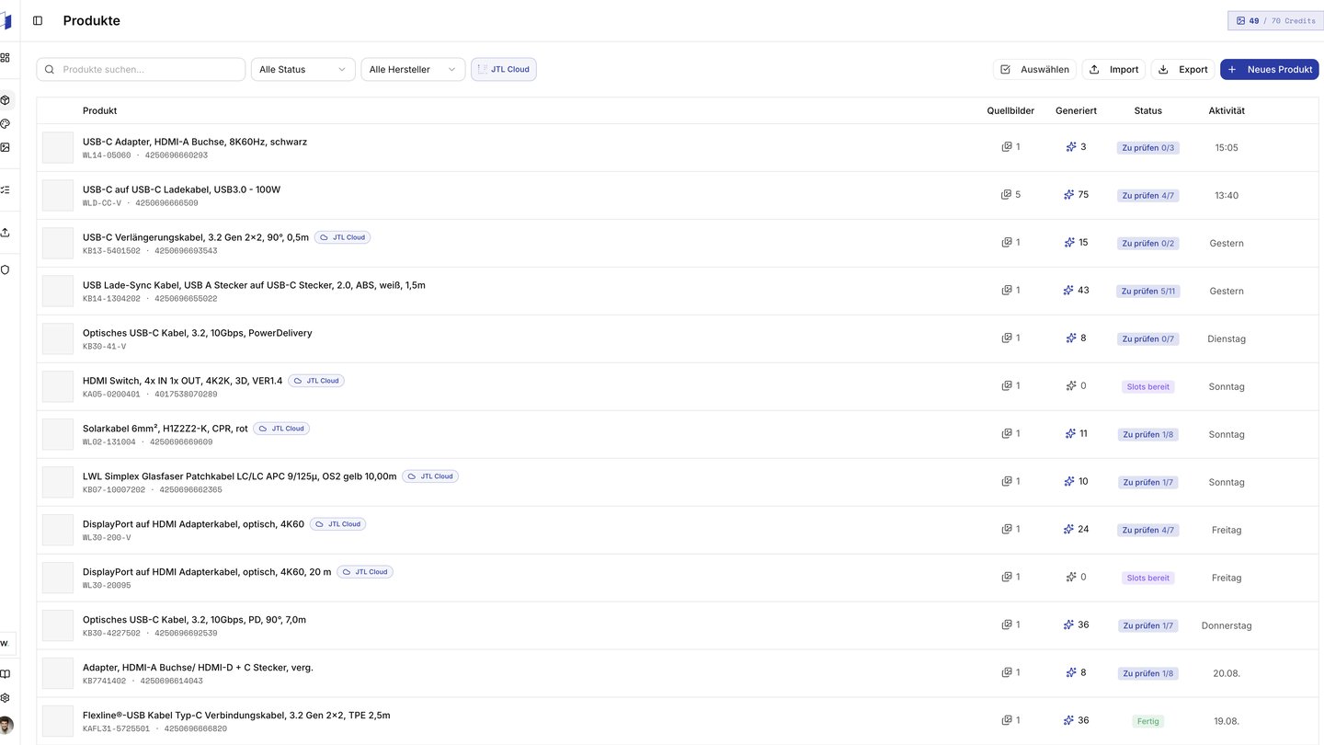The width and height of the screenshot is (1324, 745).
Task: Click the credits counter showing 49 / 70
Action: coord(1275,20)
